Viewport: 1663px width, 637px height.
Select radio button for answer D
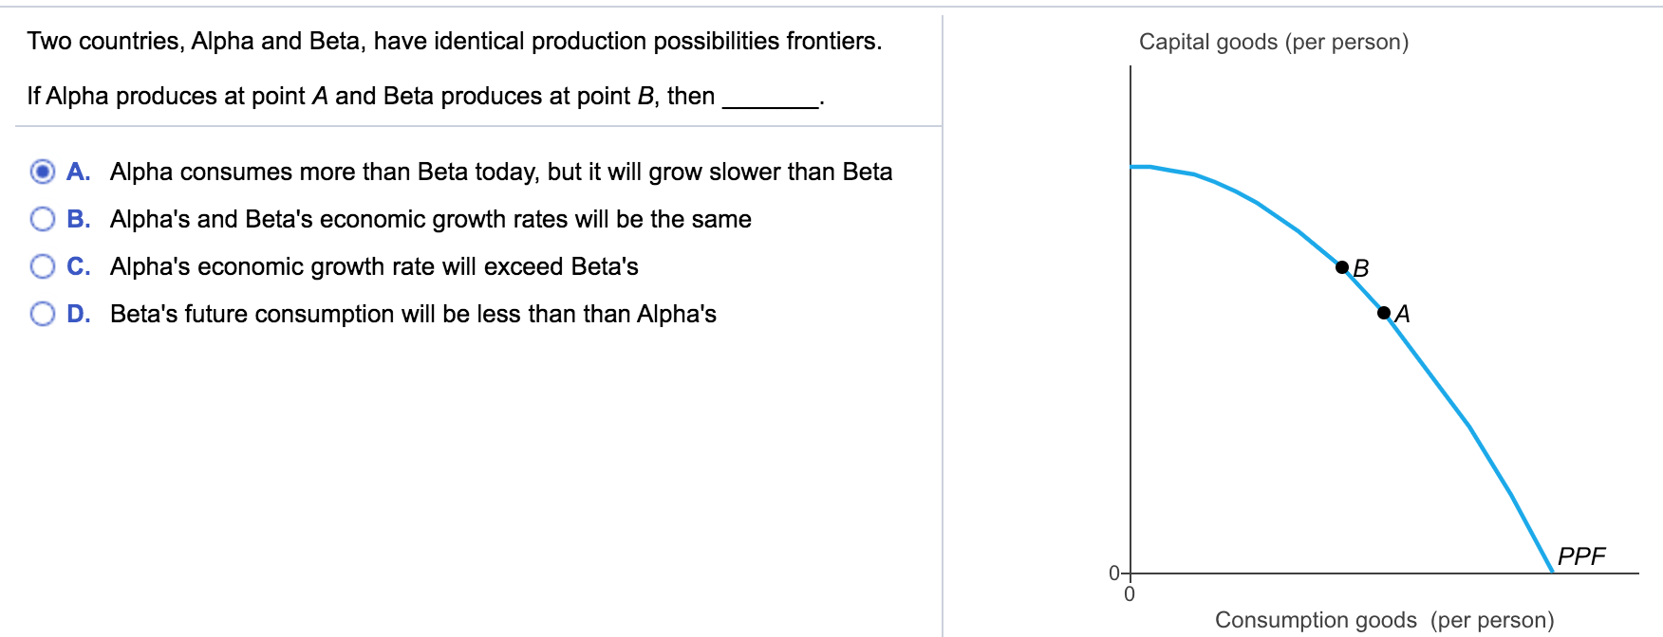click(42, 313)
